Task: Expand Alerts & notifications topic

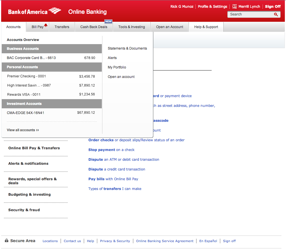Action: (28, 164)
